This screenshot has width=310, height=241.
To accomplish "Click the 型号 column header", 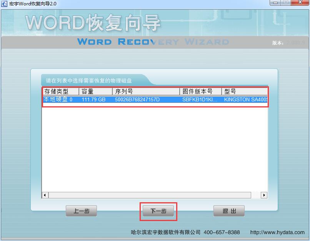I will tap(244, 91).
